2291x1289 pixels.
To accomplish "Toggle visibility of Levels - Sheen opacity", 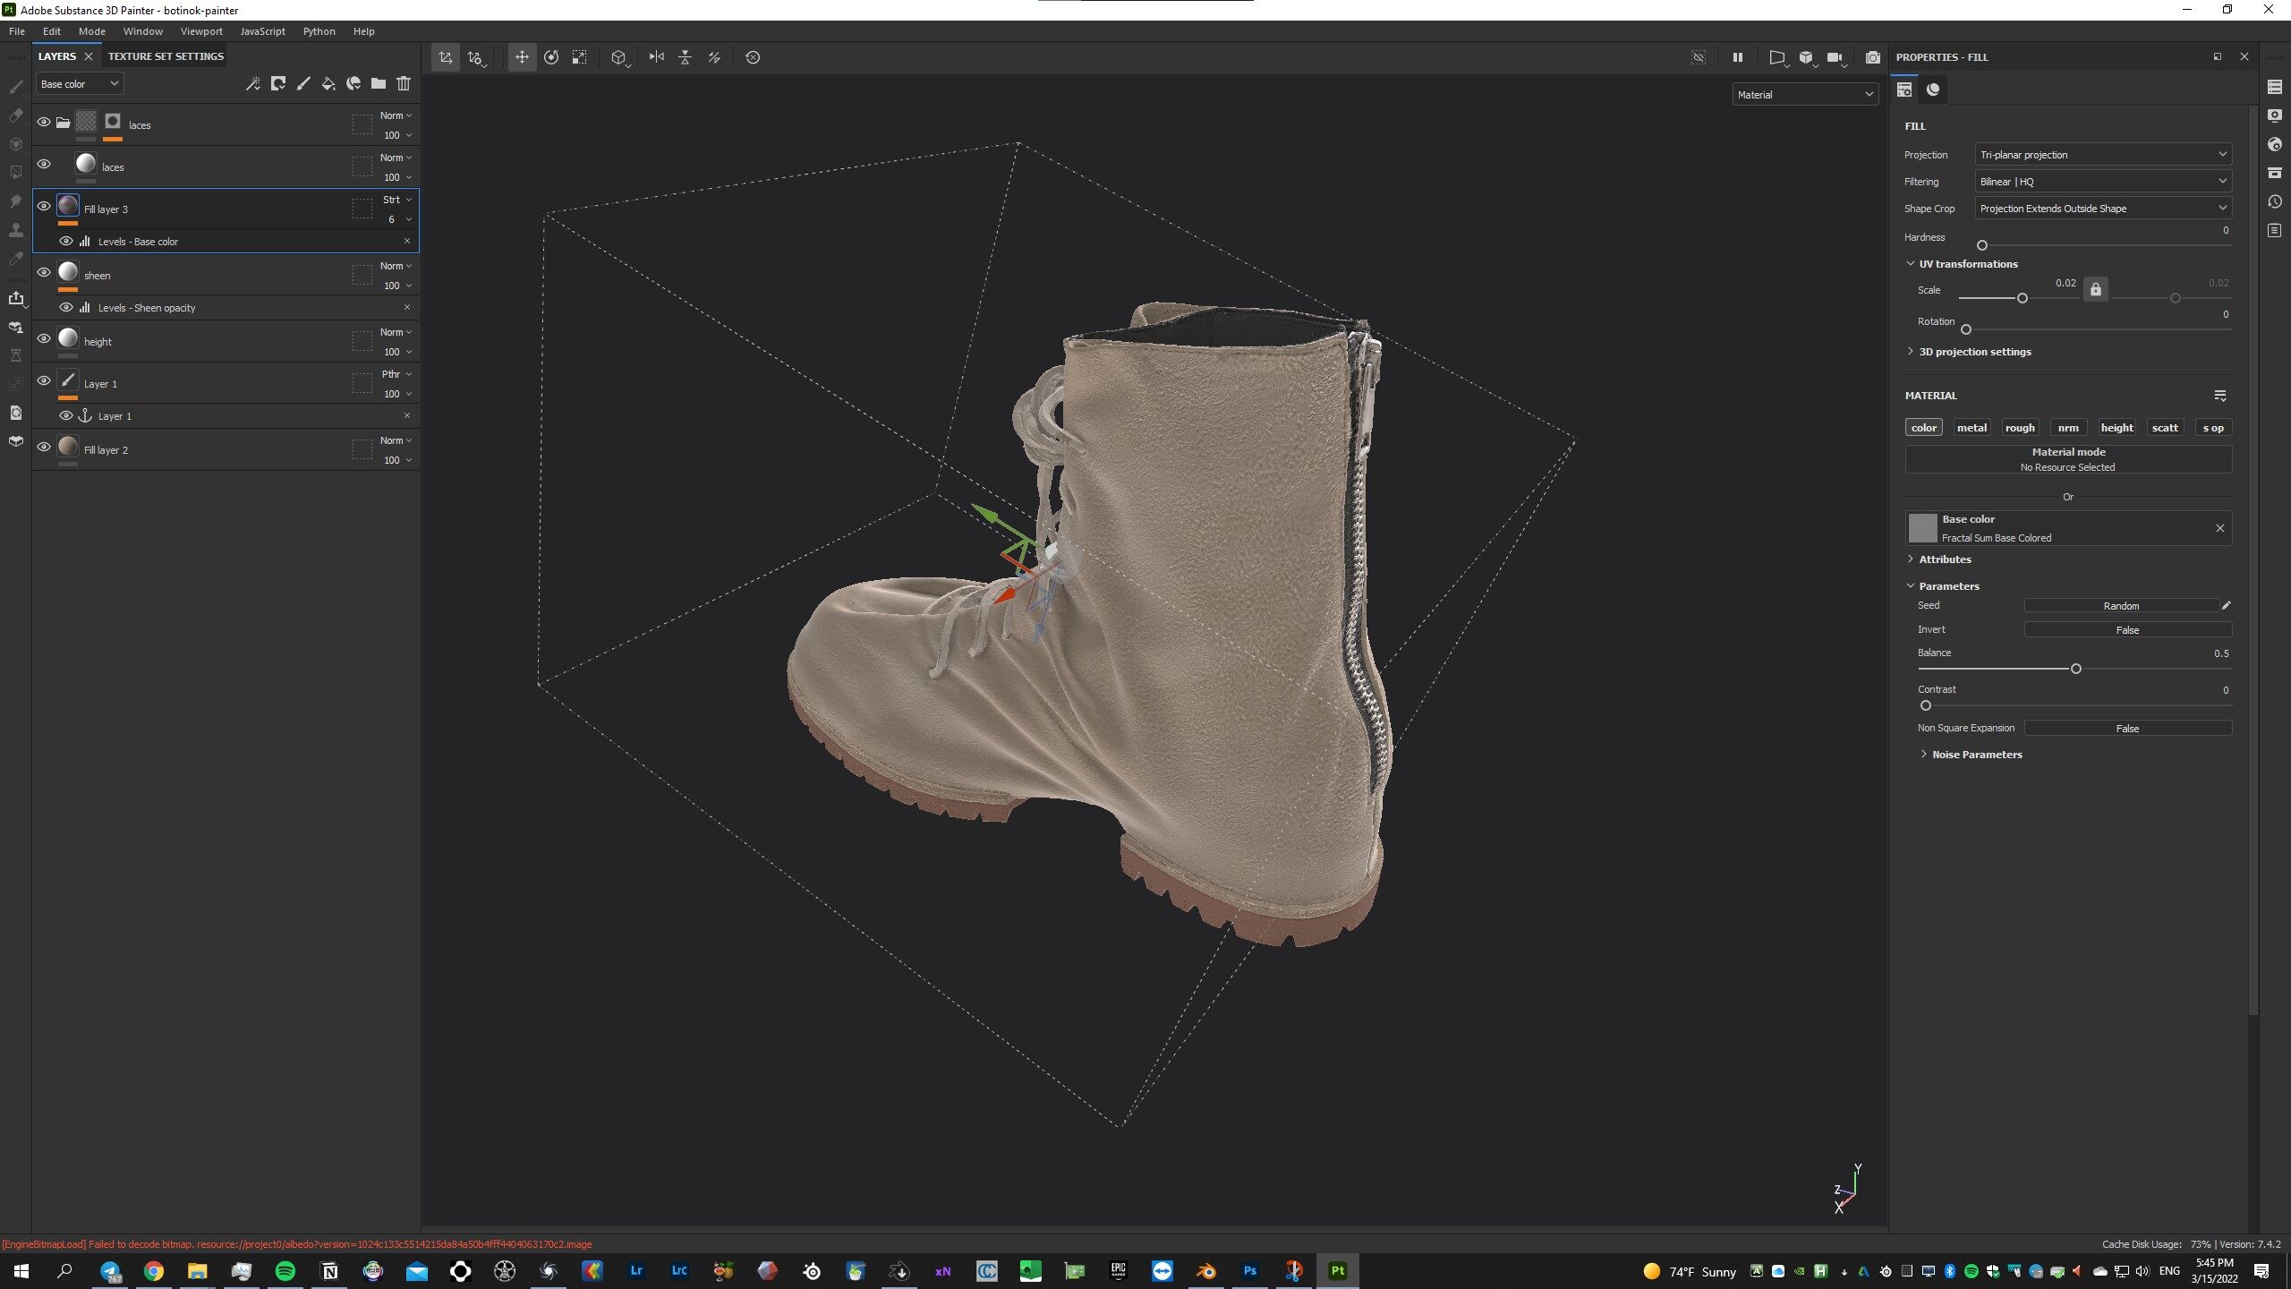I will pos(66,307).
